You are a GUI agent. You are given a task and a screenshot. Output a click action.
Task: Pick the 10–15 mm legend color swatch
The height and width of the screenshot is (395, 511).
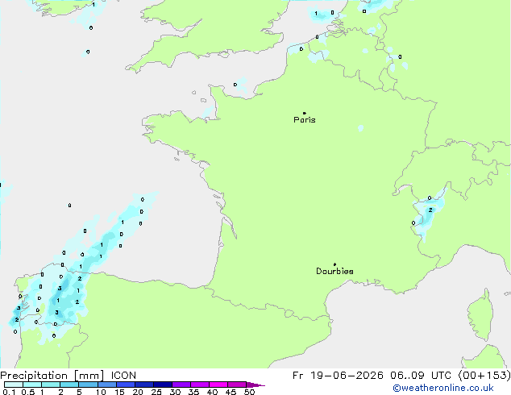[107, 385]
